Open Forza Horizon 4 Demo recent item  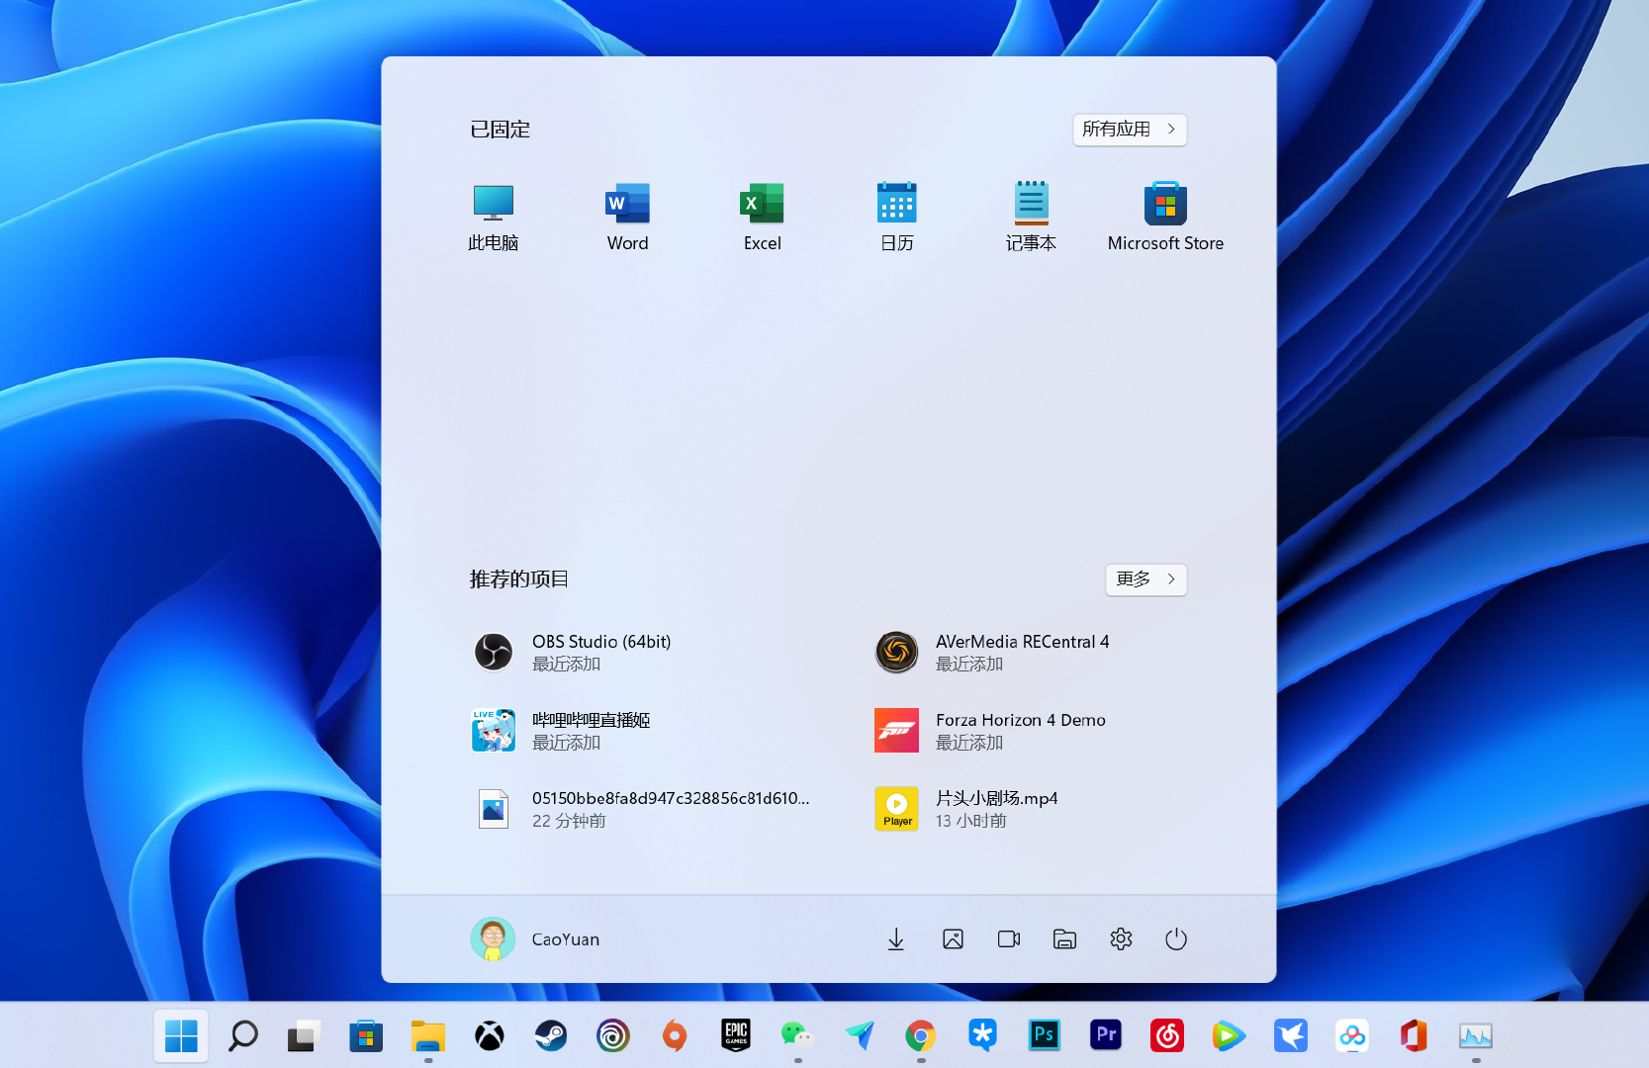1020,730
